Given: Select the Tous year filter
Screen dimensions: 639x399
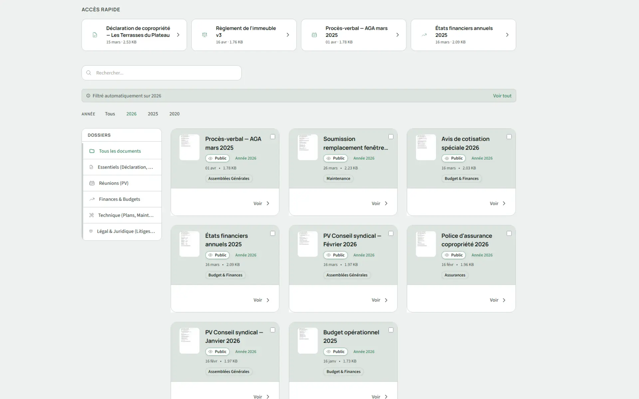Looking at the screenshot, I should point(110,114).
